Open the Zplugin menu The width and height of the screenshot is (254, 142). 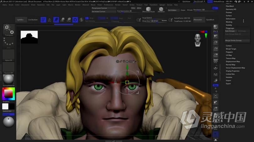coord(162,5)
